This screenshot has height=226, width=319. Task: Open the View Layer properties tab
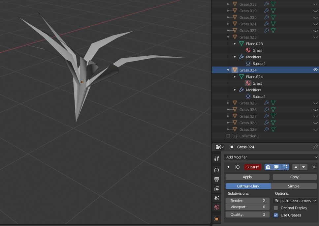(x=217, y=189)
